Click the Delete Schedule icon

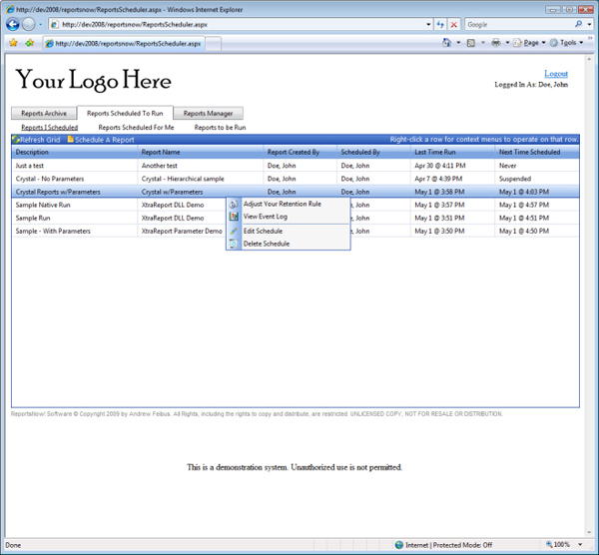234,244
